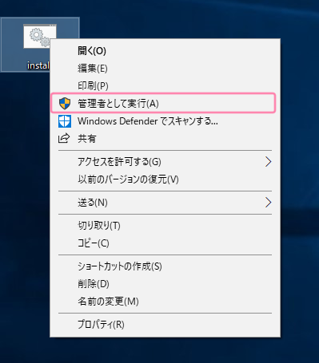Click the Windows Defender shield icon
Screen dimensions: 319x363
pyautogui.click(x=65, y=121)
